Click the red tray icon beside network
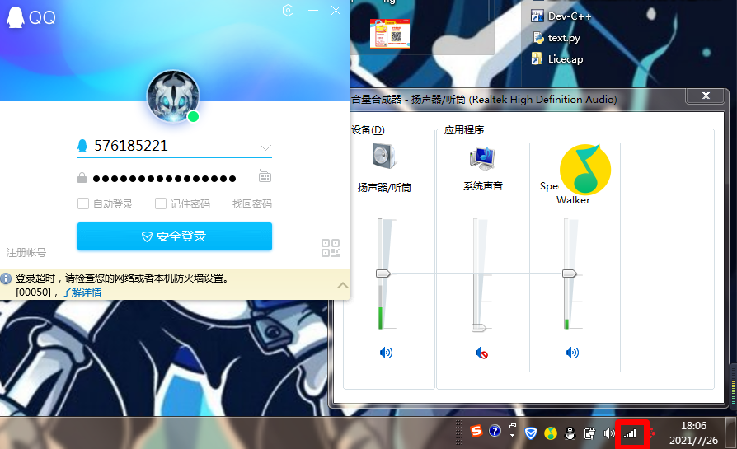 tap(652, 433)
